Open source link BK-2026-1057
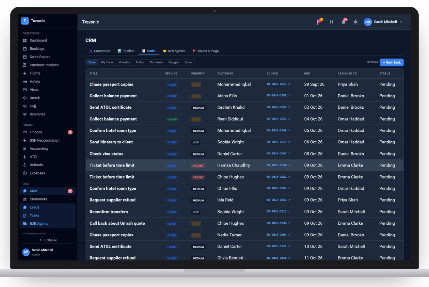The width and height of the screenshot is (429, 287). pyautogui.click(x=278, y=107)
